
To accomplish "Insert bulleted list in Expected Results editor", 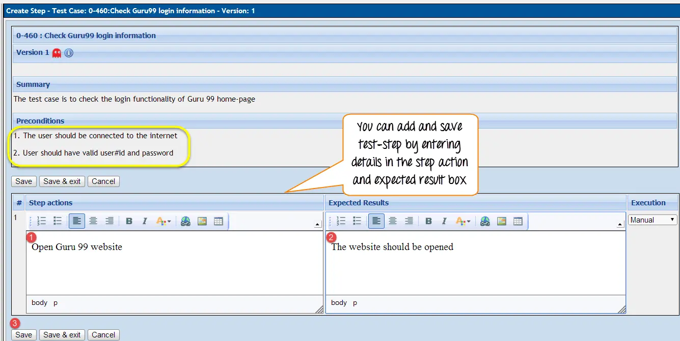I will pyautogui.click(x=357, y=221).
